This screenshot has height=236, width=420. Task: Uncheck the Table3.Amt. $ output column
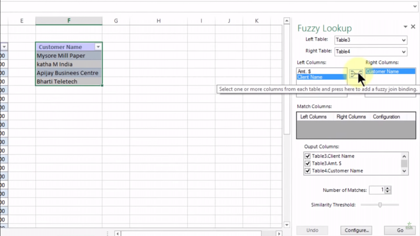(308, 163)
